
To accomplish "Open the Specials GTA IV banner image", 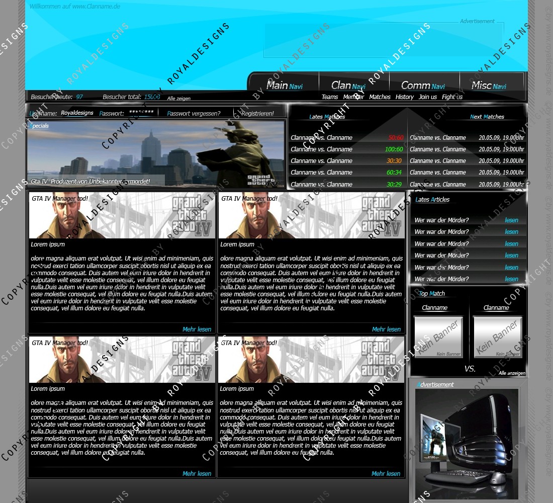I will [156, 154].
